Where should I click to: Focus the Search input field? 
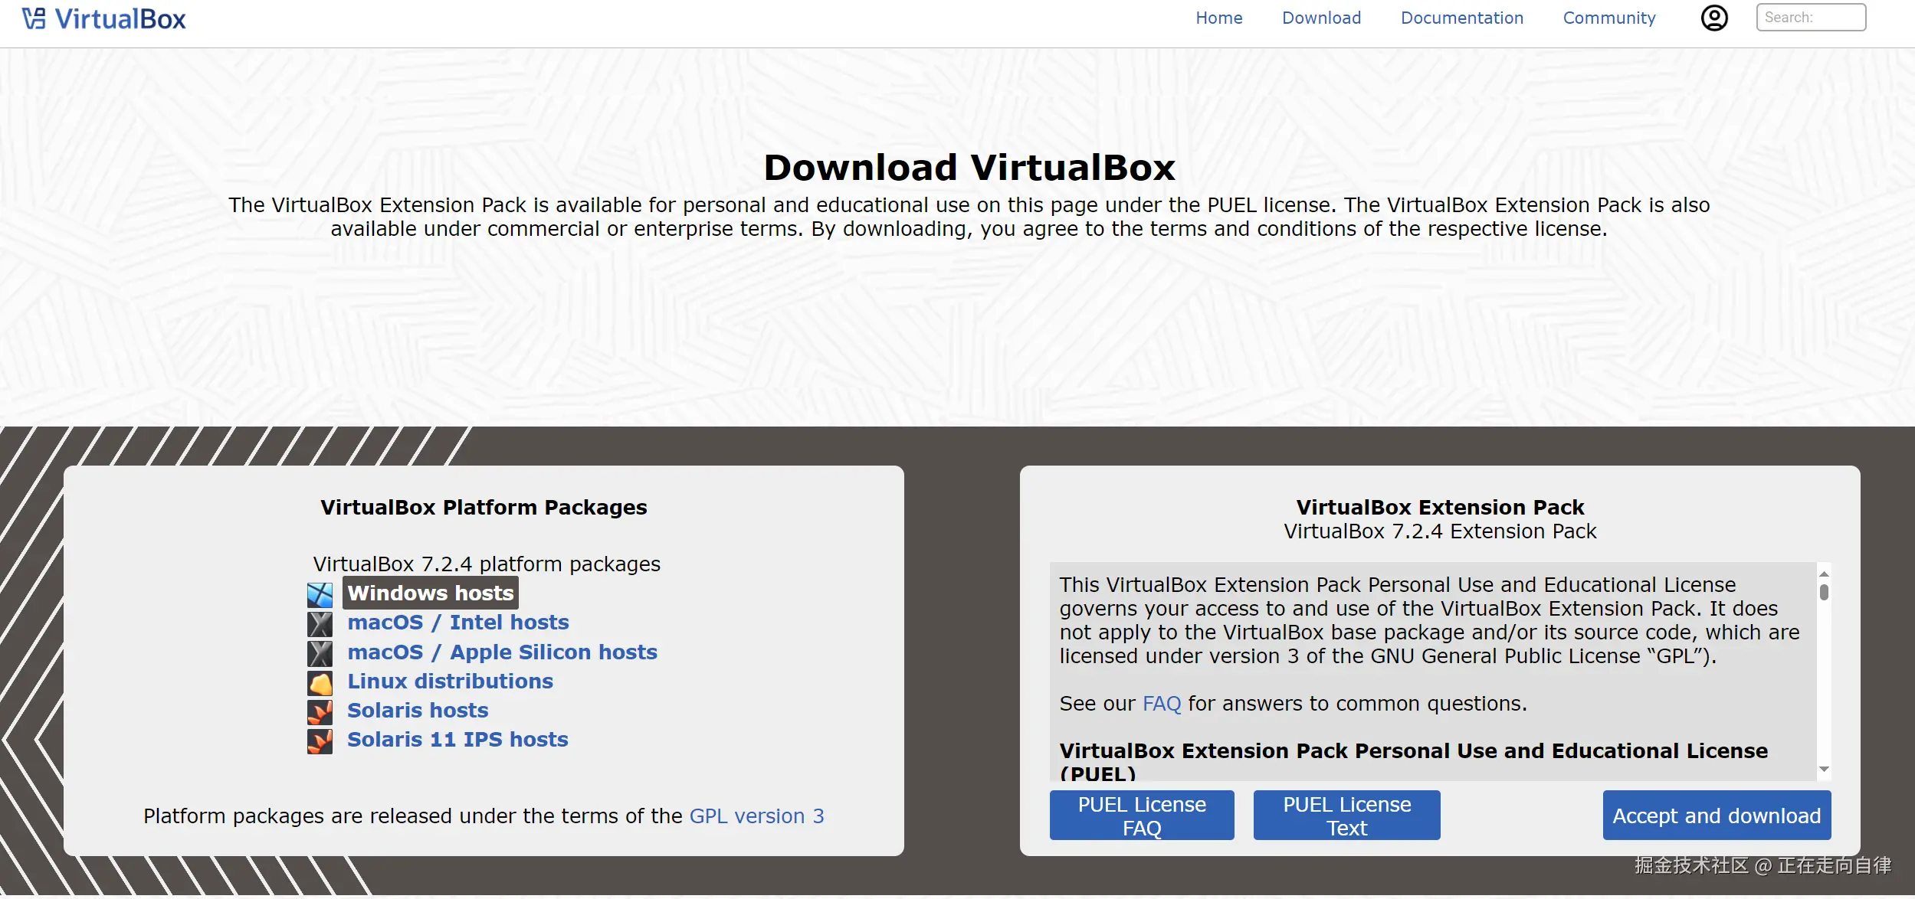pyautogui.click(x=1810, y=18)
